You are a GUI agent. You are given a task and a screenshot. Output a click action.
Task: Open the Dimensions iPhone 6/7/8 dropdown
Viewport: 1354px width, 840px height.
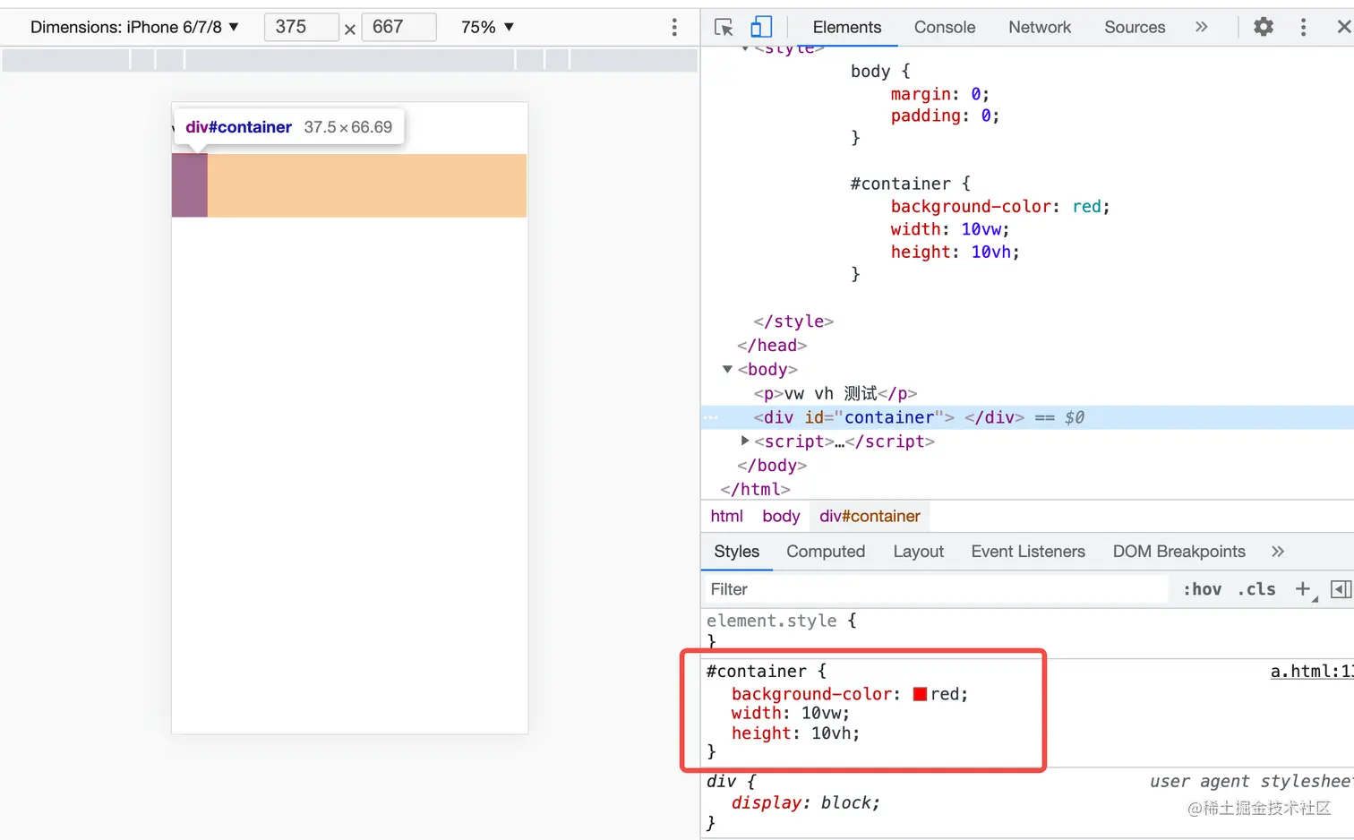tap(134, 27)
